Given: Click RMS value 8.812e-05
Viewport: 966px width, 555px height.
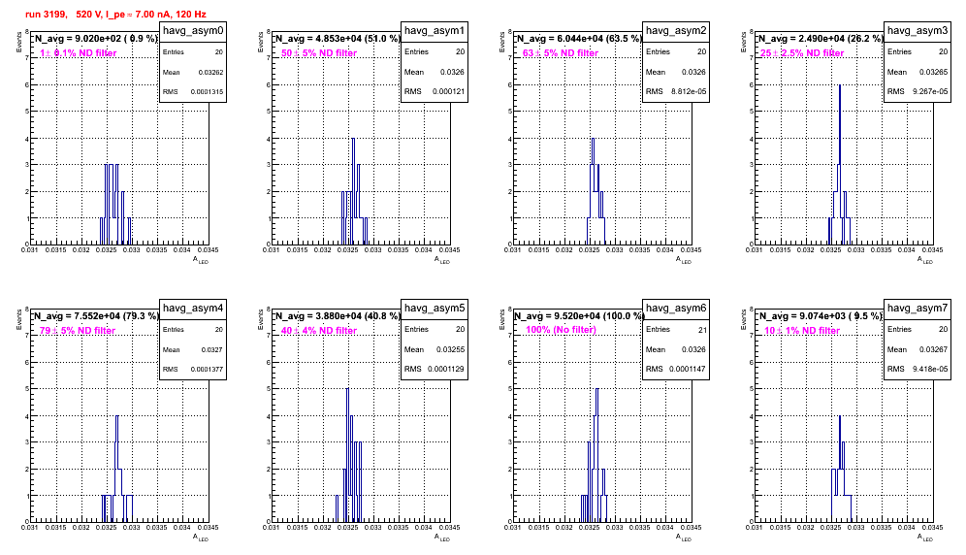Looking at the screenshot, I should pyautogui.click(x=690, y=91).
